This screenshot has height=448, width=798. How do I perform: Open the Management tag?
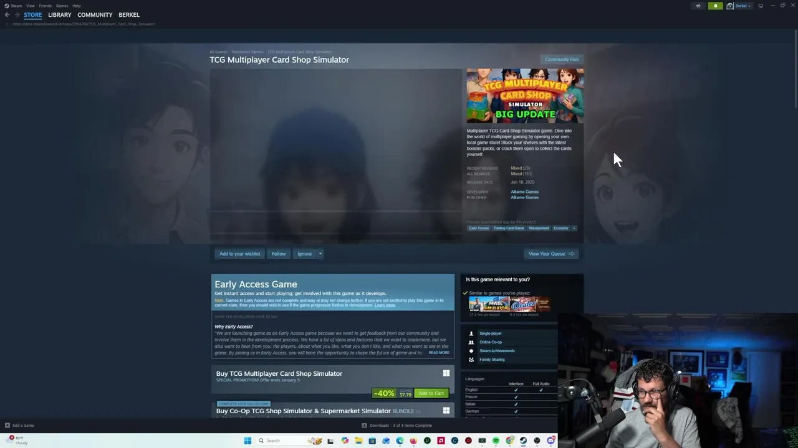pyautogui.click(x=539, y=228)
